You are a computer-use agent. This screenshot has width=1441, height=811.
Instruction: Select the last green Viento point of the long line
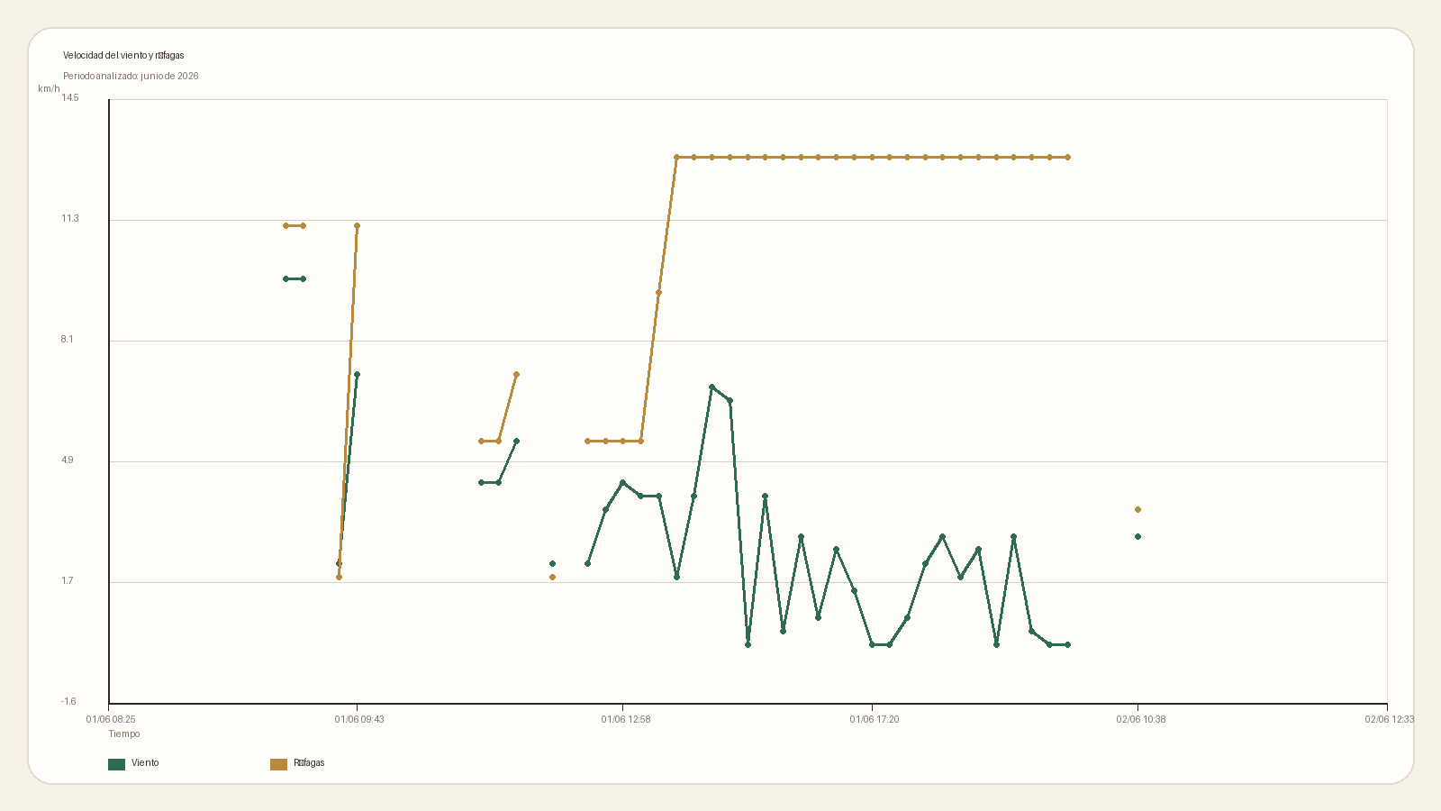1067,645
